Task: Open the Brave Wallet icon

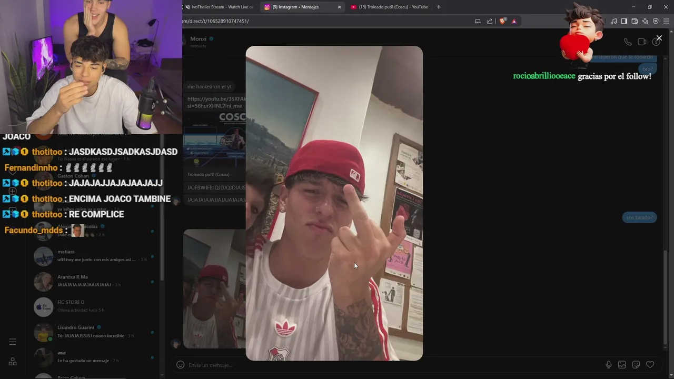Action: coord(635,21)
